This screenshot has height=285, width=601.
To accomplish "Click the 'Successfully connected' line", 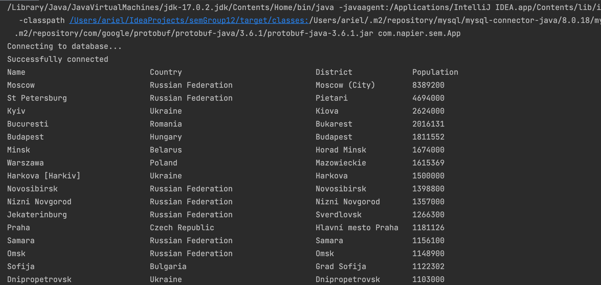I will (58, 59).
